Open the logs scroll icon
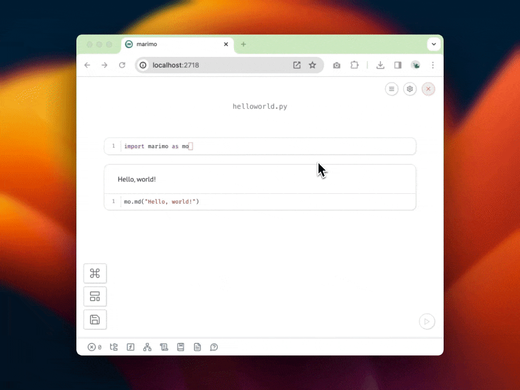 tap(164, 347)
